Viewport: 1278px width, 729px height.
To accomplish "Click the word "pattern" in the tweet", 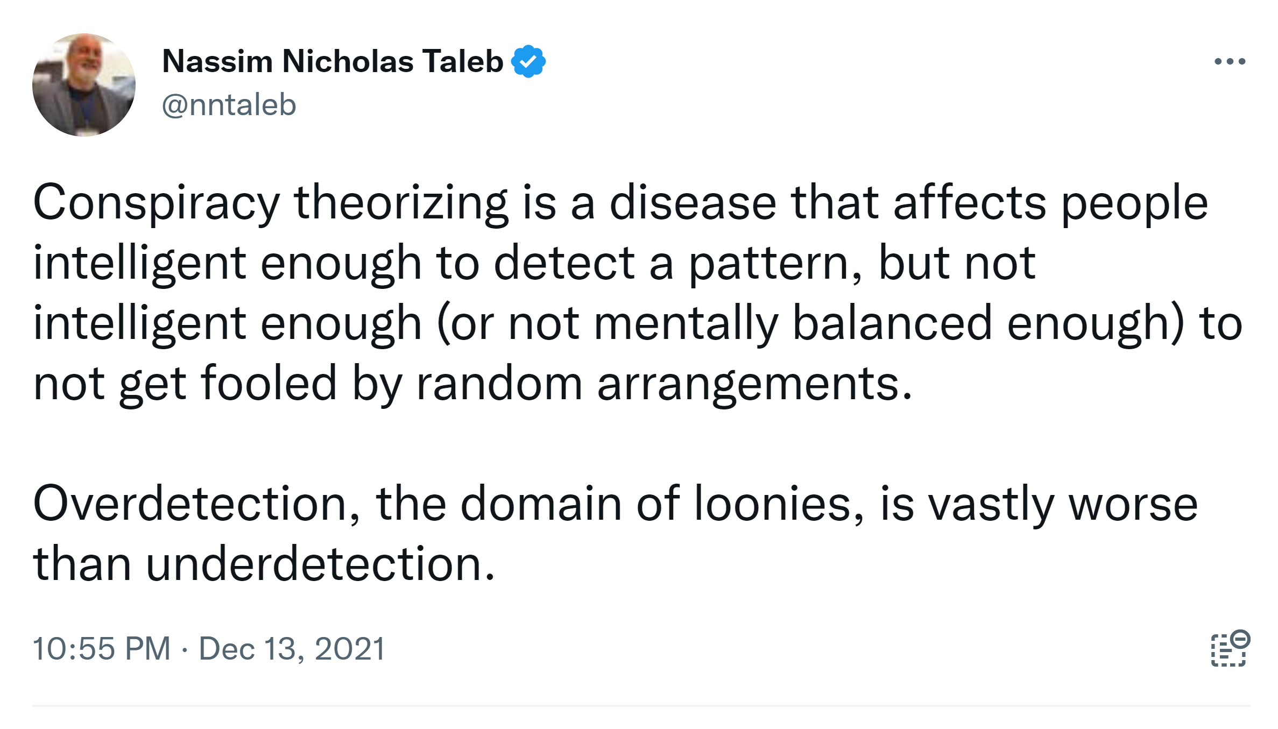I will (775, 263).
